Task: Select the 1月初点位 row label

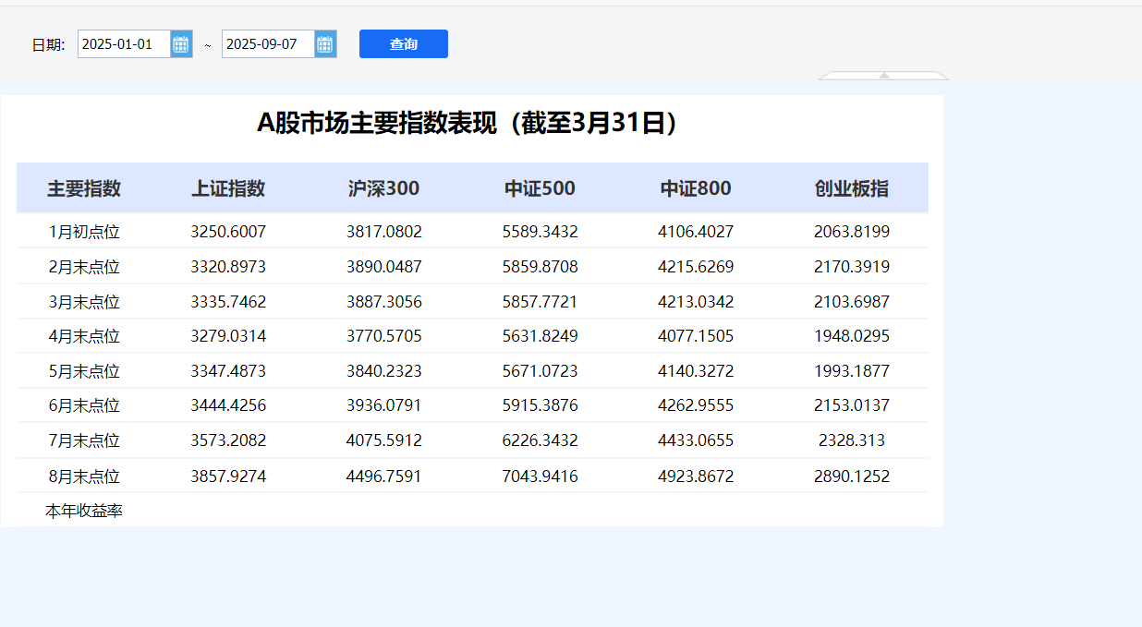Action: (x=84, y=232)
